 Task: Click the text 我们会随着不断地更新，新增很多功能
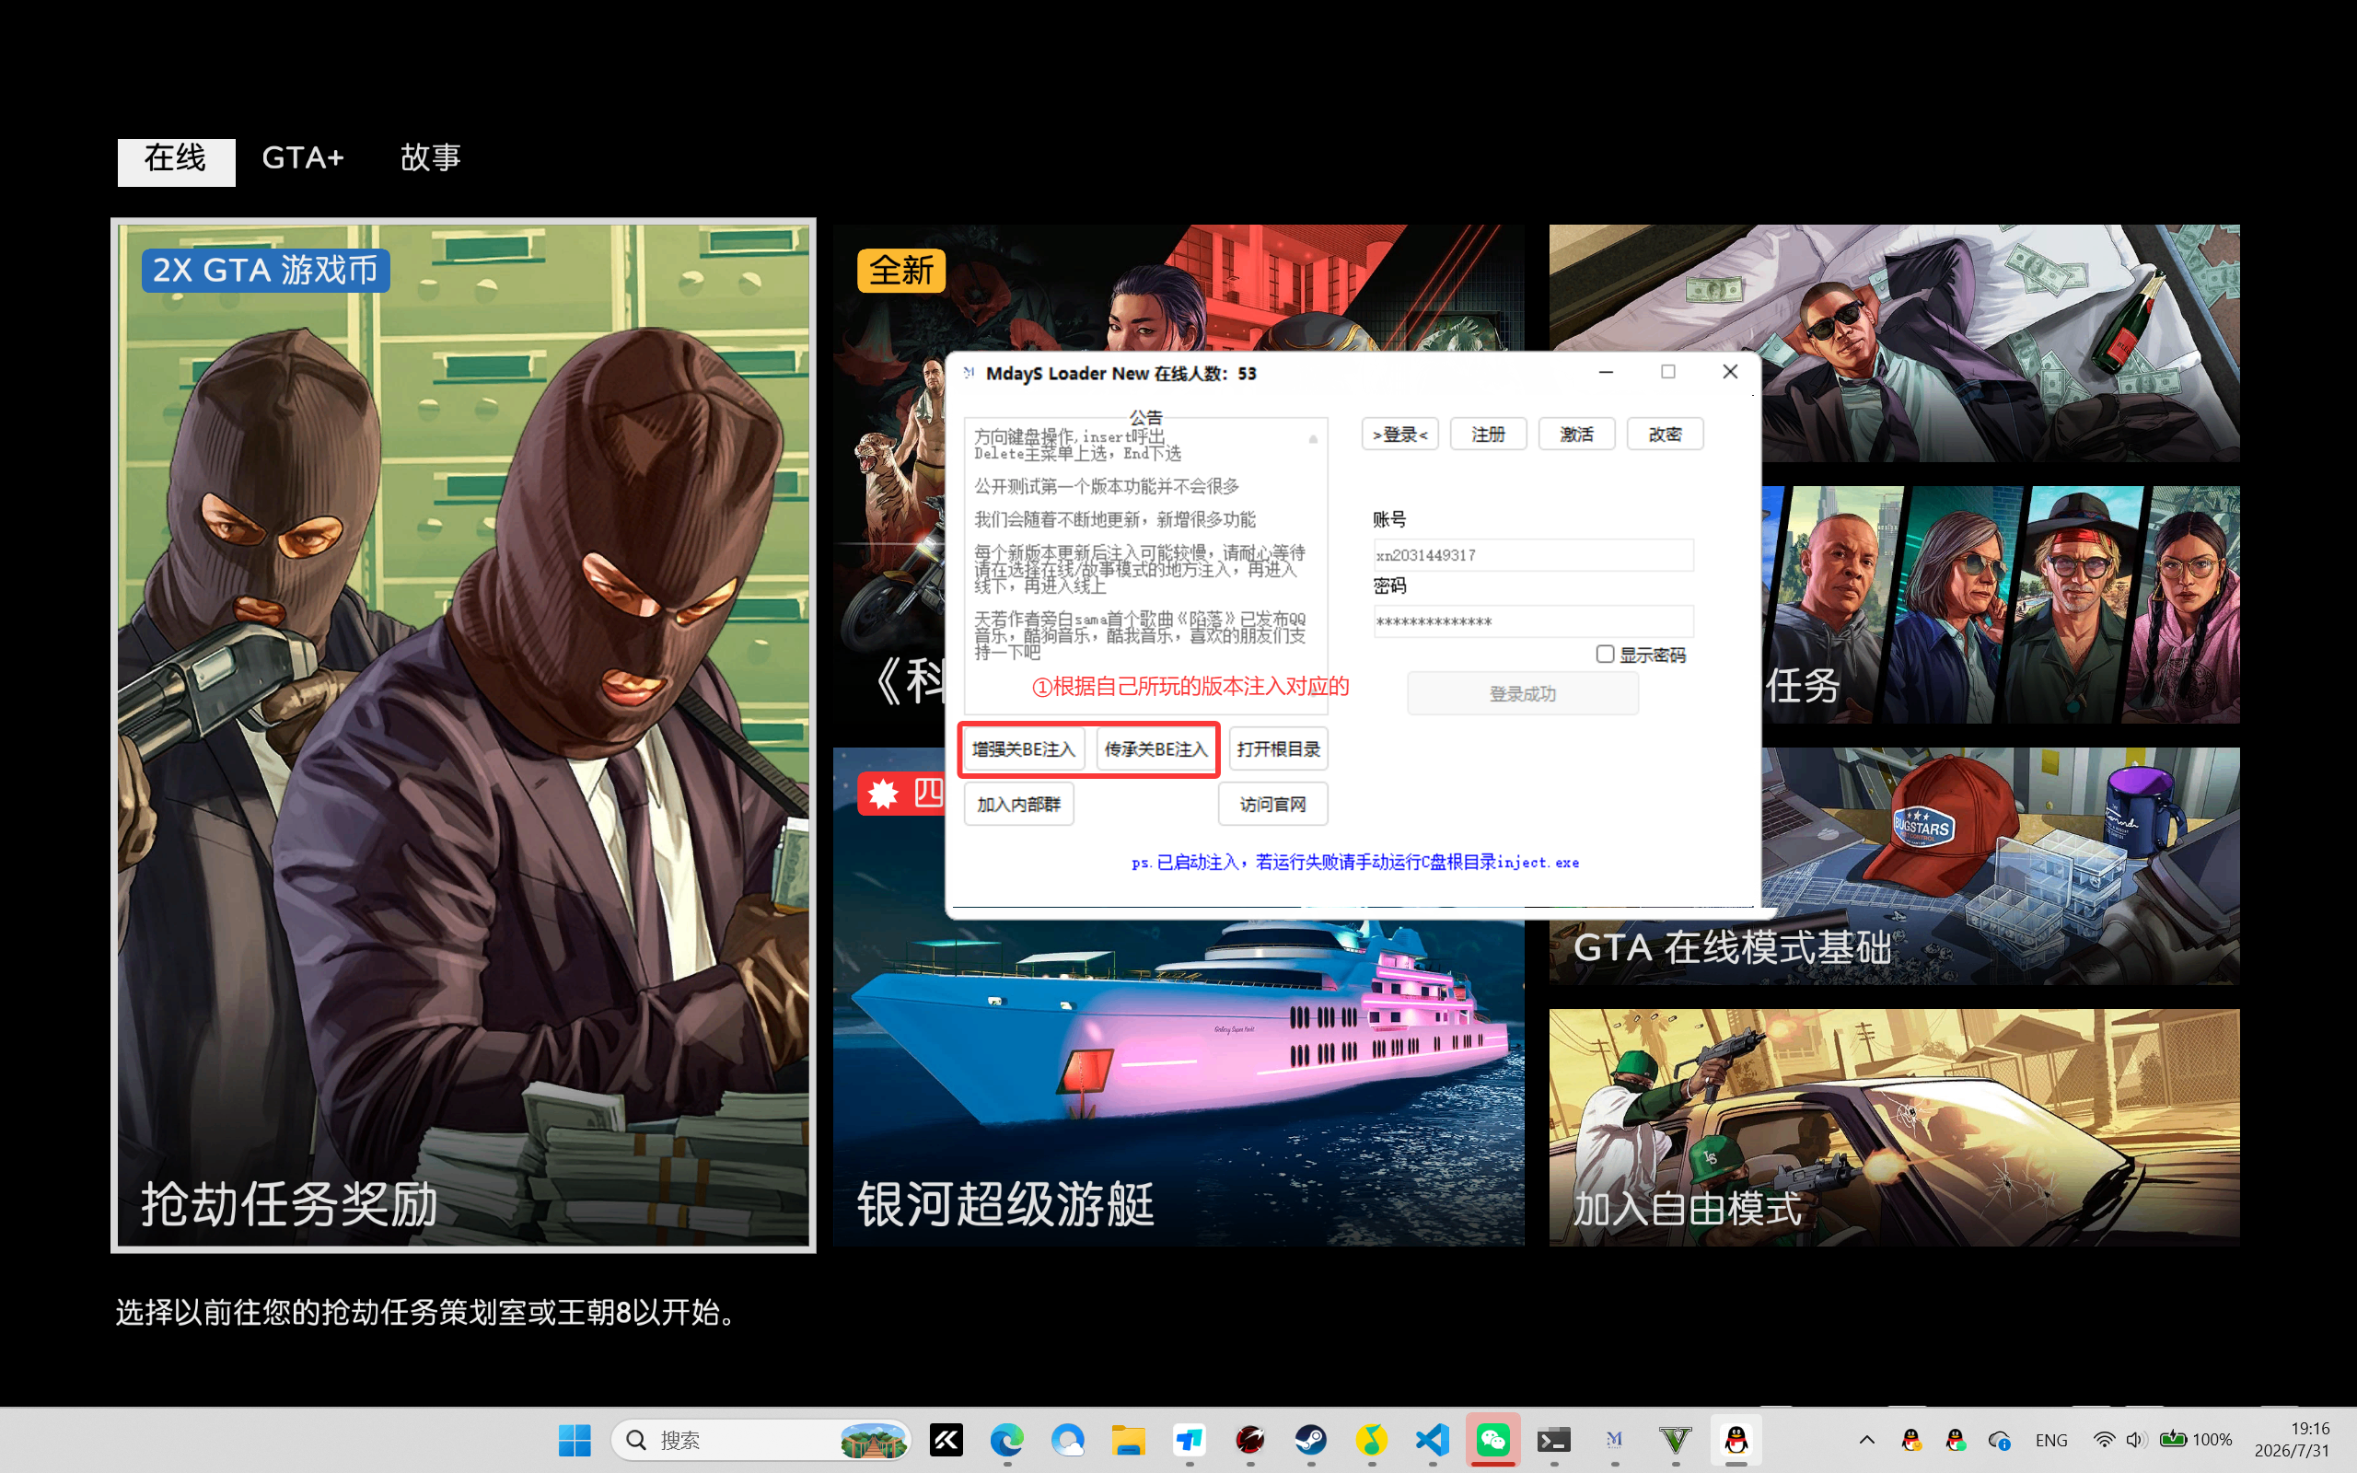pos(1115,519)
